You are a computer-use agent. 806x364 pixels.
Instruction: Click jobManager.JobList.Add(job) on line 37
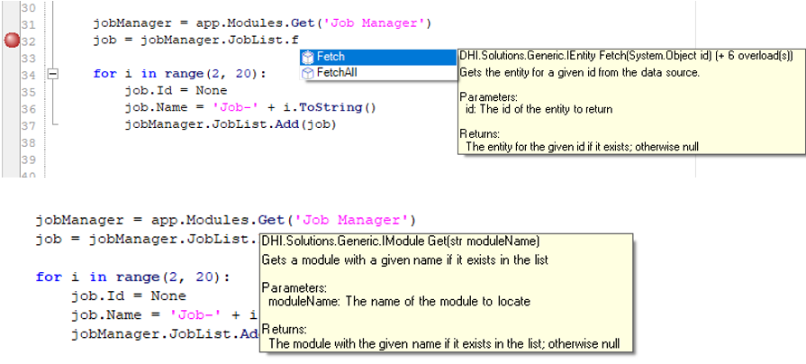point(230,124)
